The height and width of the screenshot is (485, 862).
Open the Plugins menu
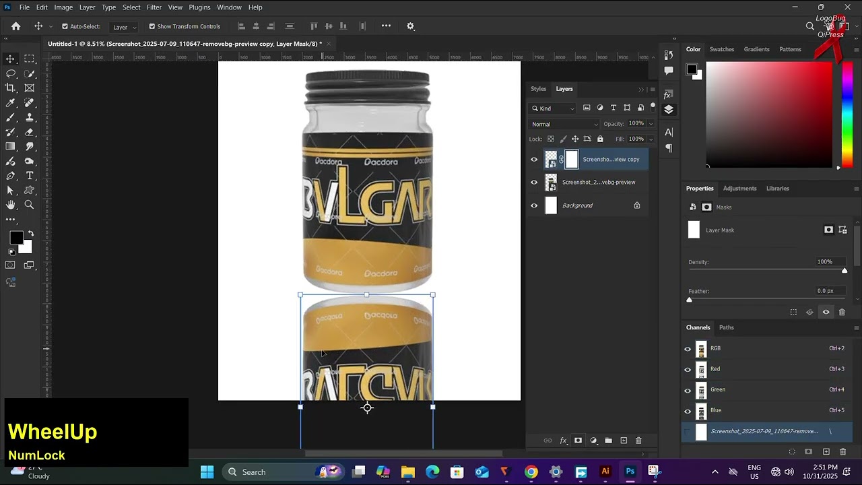click(199, 7)
